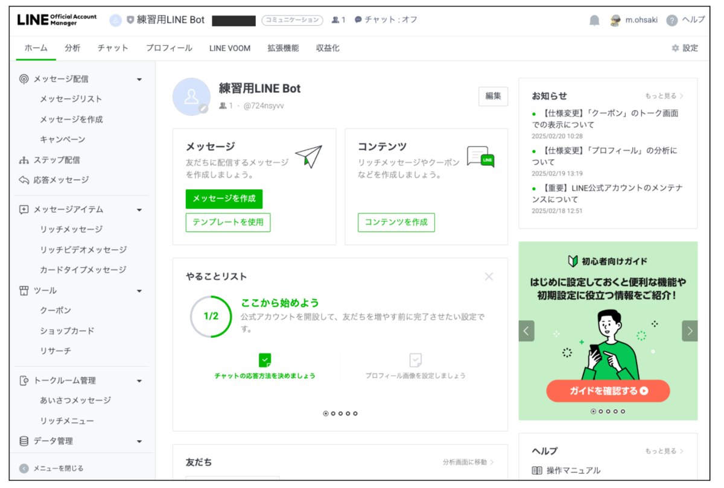This screenshot has height=488, width=724.
Task: Click the 設定 gear icon
Action: 675,48
